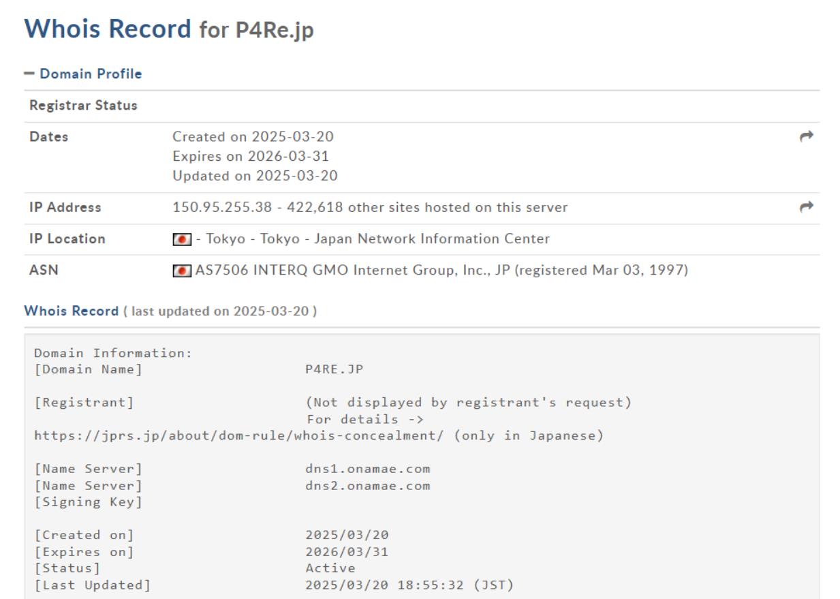Click the share arrow in Dates row
The width and height of the screenshot is (840, 599).
point(806,137)
